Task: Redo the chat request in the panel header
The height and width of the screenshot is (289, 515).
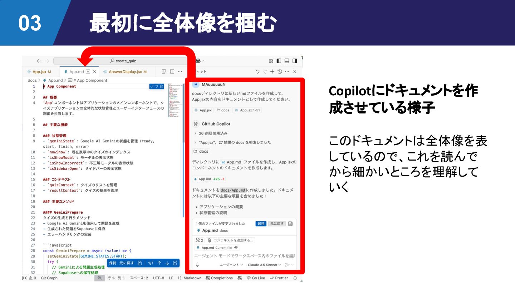Action: click(265, 72)
